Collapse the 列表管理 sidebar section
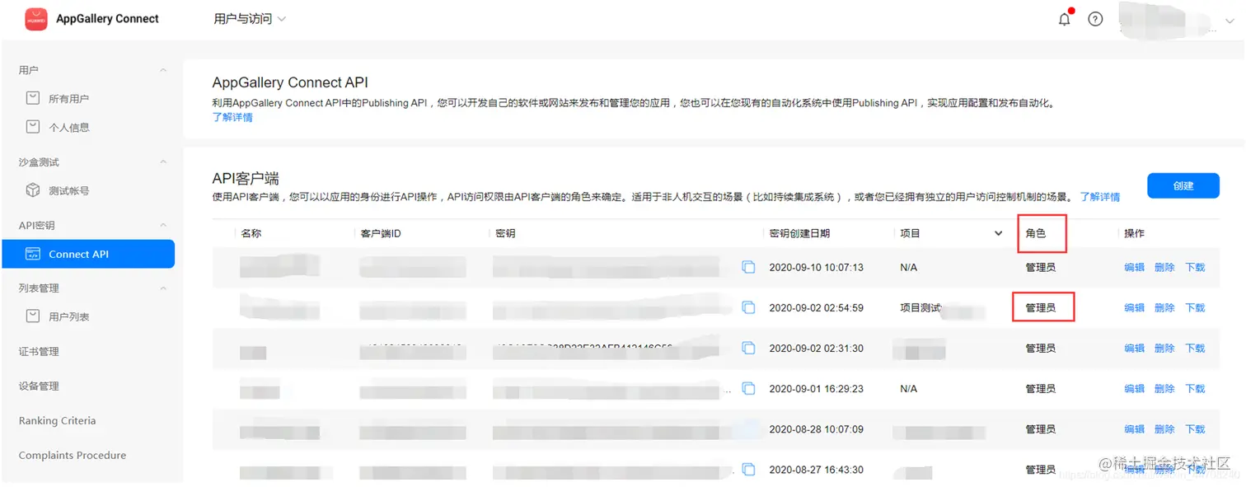This screenshot has width=1246, height=487. (163, 288)
